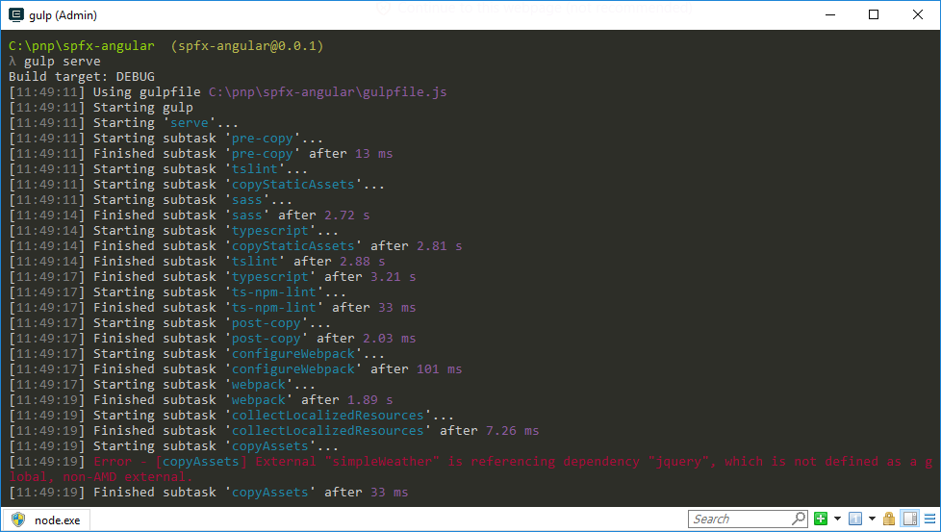Click the green new console plus icon

pos(821,519)
